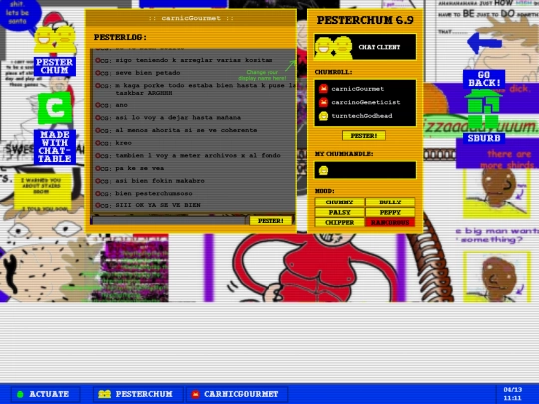Set mood to Chummy

tap(339, 202)
